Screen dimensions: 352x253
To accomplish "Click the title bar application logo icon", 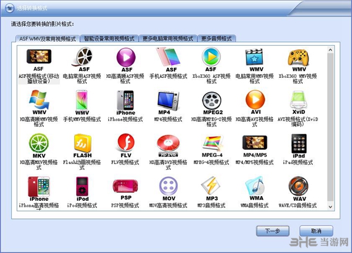I will (x=9, y=8).
